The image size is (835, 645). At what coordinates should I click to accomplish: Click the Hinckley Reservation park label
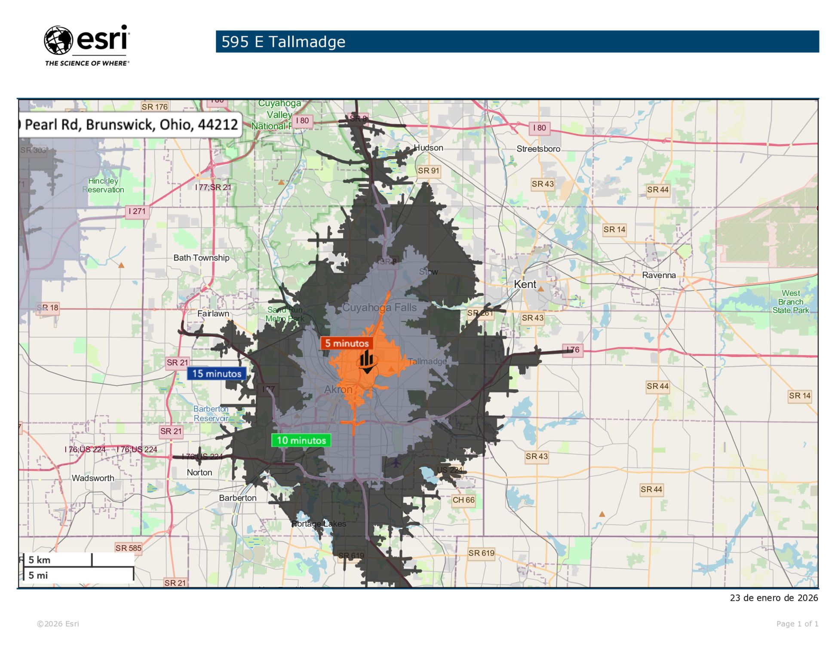point(103,185)
